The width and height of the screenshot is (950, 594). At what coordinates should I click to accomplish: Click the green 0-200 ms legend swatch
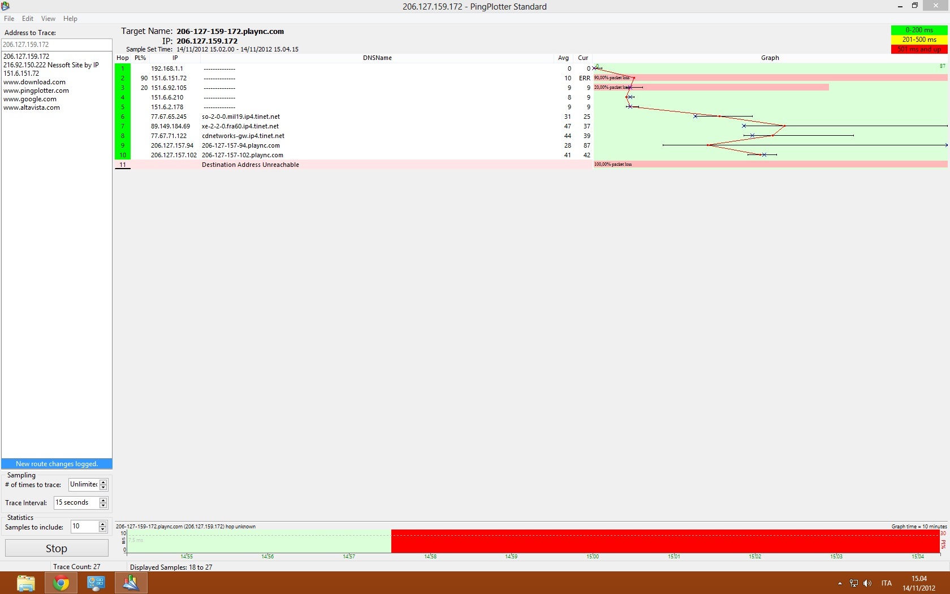pyautogui.click(x=919, y=30)
